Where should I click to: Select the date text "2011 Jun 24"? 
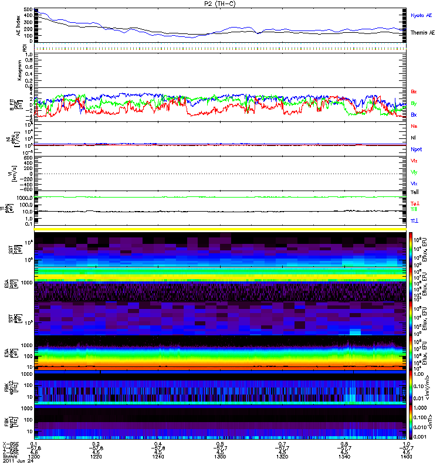tap(18, 461)
